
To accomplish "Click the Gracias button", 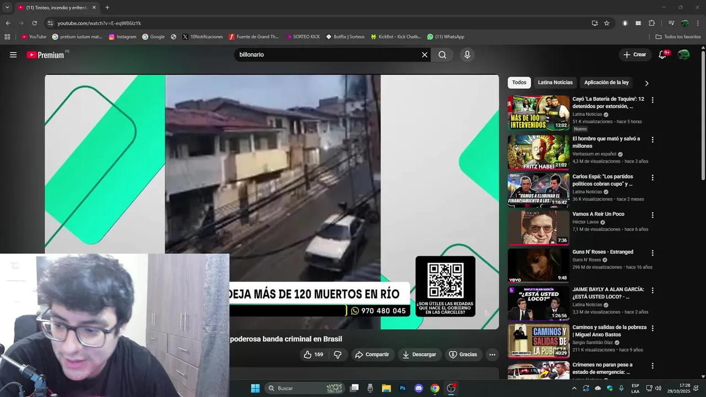I will click(x=463, y=355).
